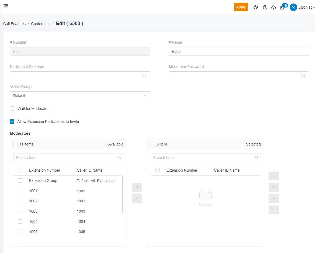This screenshot has width=315, height=253.
Task: Click the Available list search field
Action: 66,158
